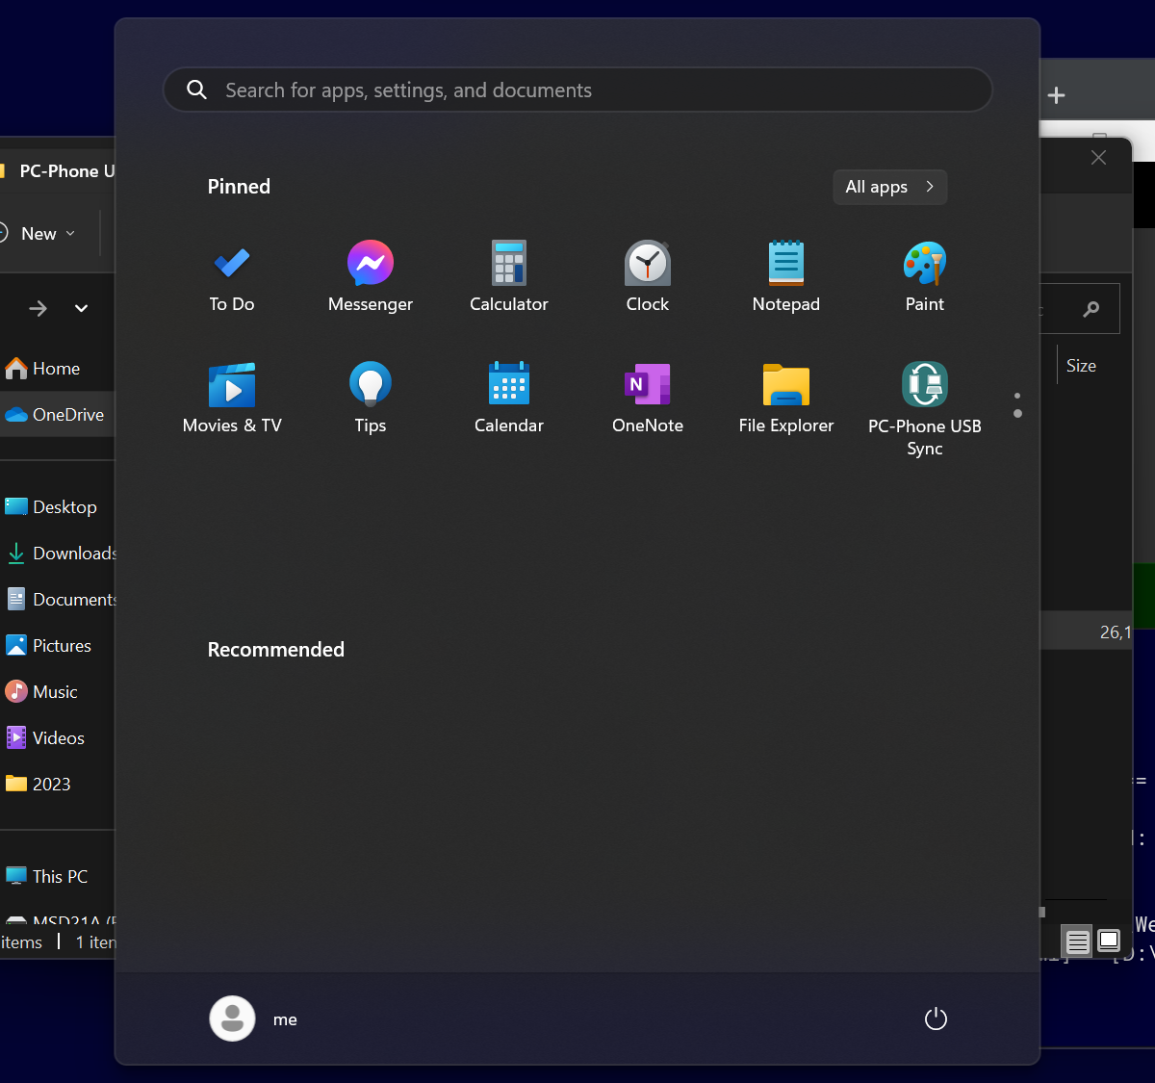Expand the All apps list
This screenshot has height=1083, width=1155.
tap(889, 187)
